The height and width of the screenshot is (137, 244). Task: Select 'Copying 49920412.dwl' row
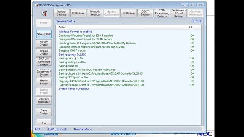[128, 85]
